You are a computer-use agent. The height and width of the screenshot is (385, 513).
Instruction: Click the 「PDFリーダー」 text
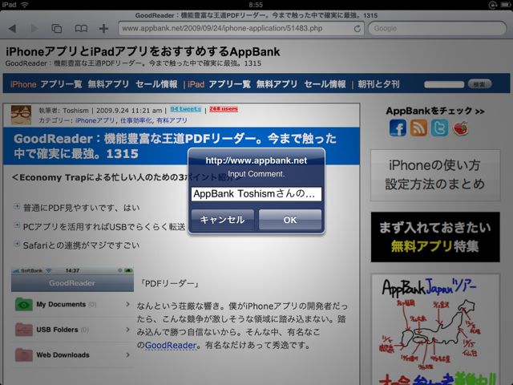pos(169,283)
